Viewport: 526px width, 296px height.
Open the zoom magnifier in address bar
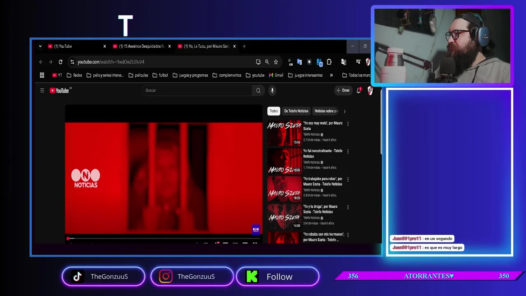(x=267, y=62)
